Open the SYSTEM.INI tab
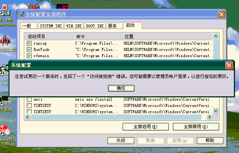The image size is (239, 153). coord(51,26)
